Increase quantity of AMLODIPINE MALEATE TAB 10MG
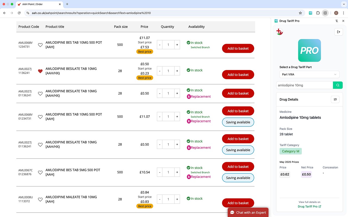The image size is (348, 217). coord(177,199)
